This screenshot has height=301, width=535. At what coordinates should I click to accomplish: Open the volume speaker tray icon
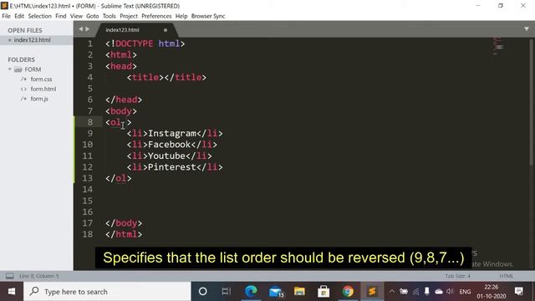[450, 292]
